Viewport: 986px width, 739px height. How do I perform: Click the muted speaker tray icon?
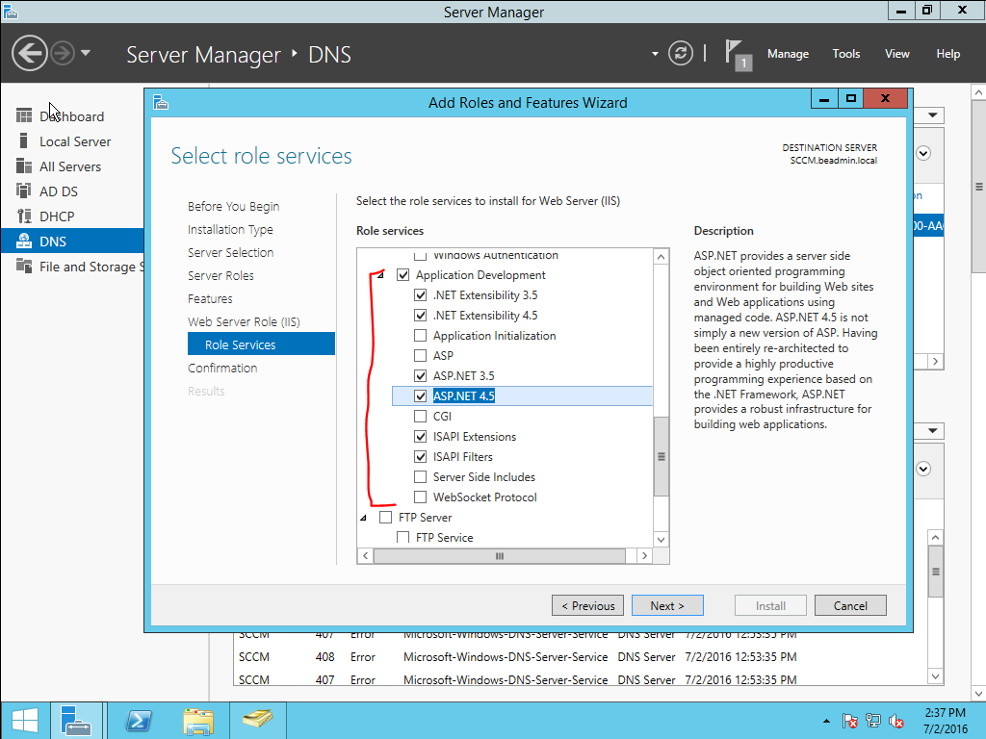coord(896,721)
